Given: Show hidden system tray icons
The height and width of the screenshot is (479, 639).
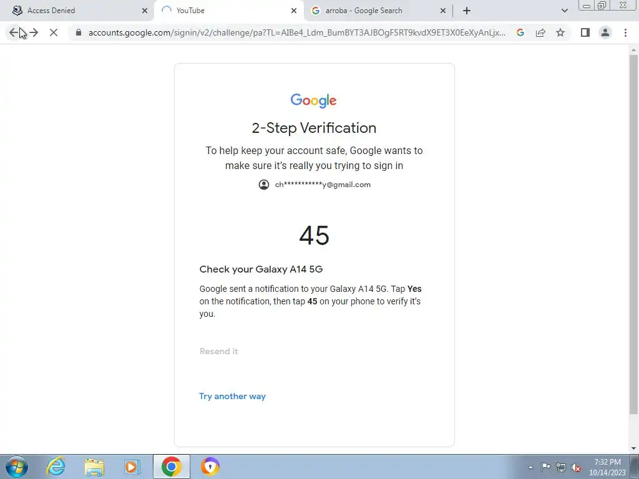Looking at the screenshot, I should click(530, 467).
